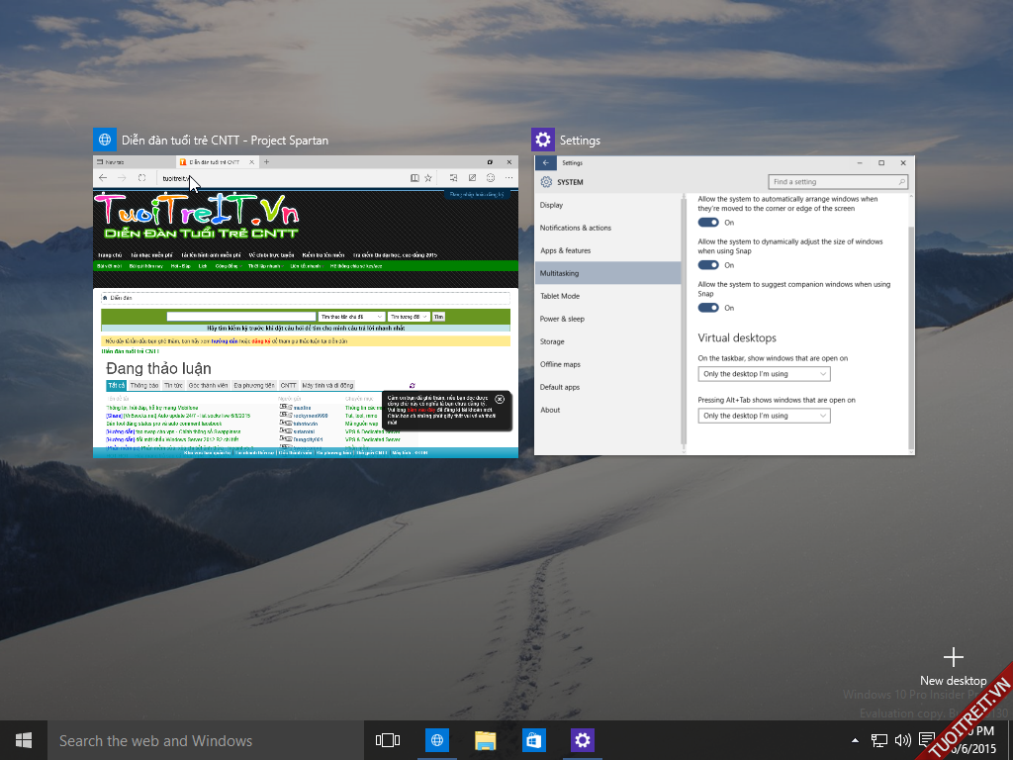Screen dimensions: 1013x760
Task: Toggle off automatic window arrangement switch
Action: pyautogui.click(x=708, y=223)
